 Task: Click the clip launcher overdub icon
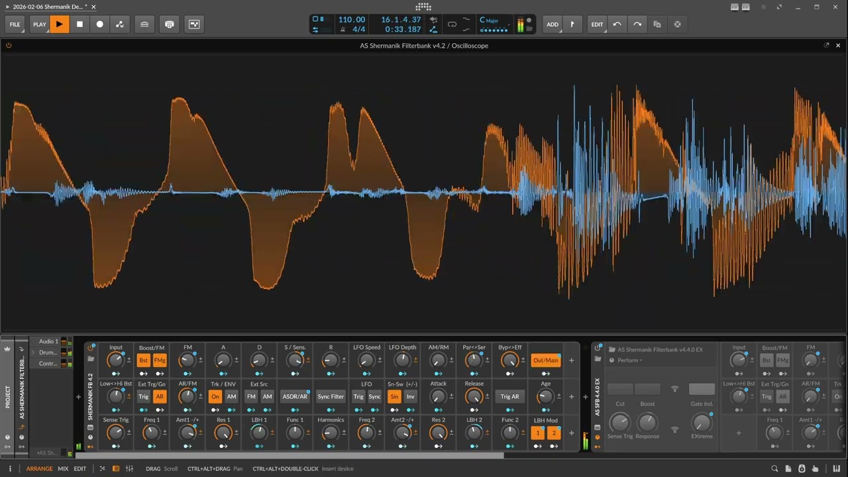(x=144, y=25)
